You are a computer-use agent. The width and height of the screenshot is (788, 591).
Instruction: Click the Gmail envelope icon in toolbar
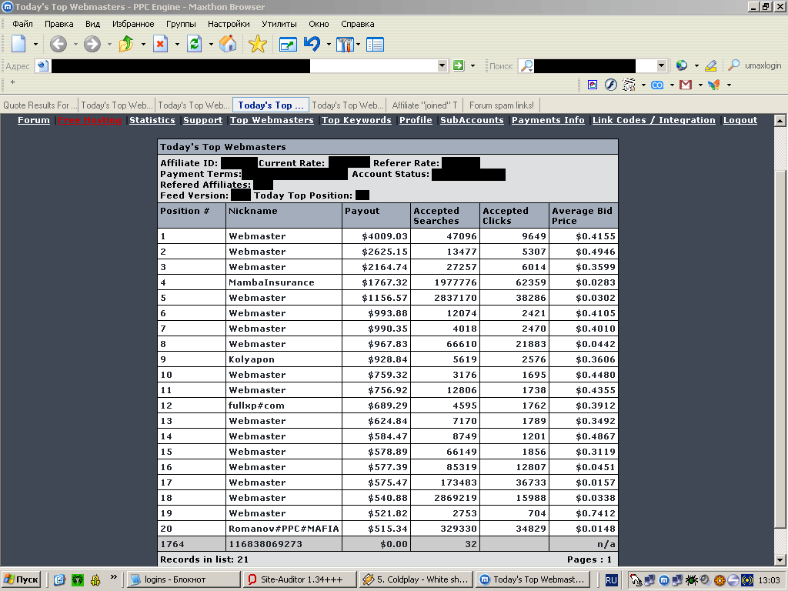point(685,85)
